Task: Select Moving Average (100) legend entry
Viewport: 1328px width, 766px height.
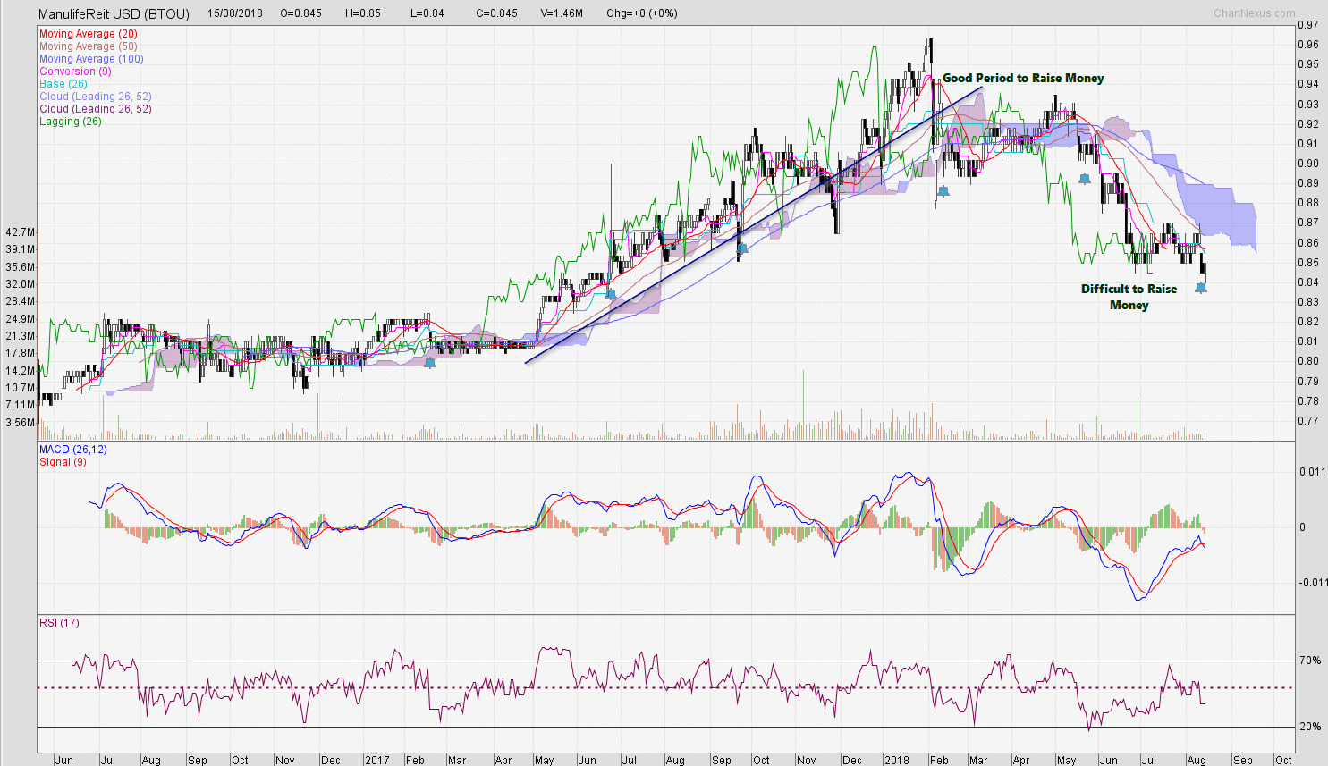Action: 91,59
